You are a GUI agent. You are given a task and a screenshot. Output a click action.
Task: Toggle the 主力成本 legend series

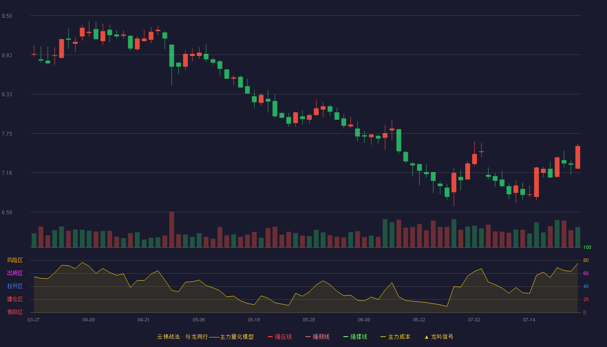(395, 337)
